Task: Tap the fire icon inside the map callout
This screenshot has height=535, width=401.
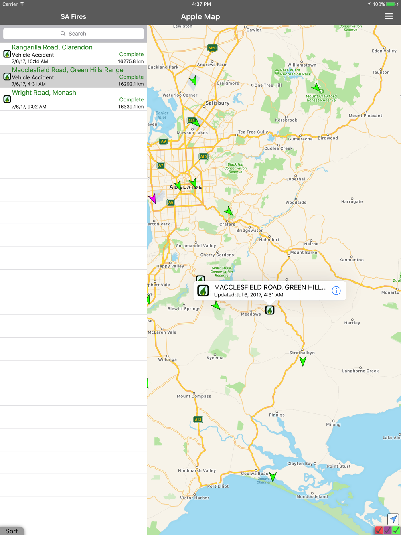Action: click(x=203, y=290)
